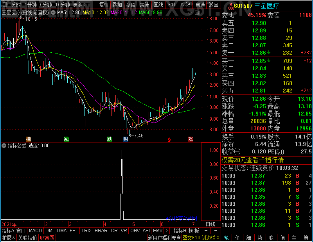Select the 筹 chip distribution tab

click(306, 238)
